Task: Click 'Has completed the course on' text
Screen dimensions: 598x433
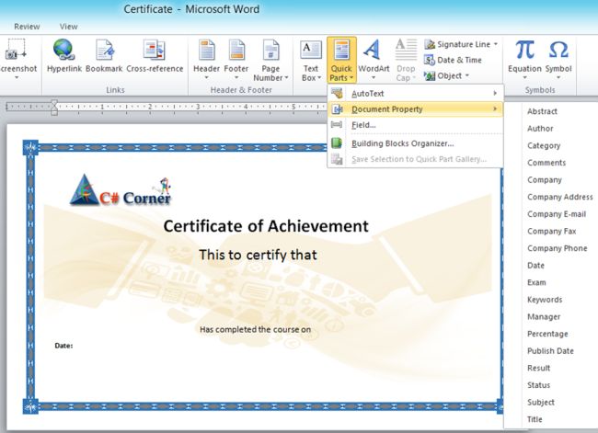Action: point(255,329)
